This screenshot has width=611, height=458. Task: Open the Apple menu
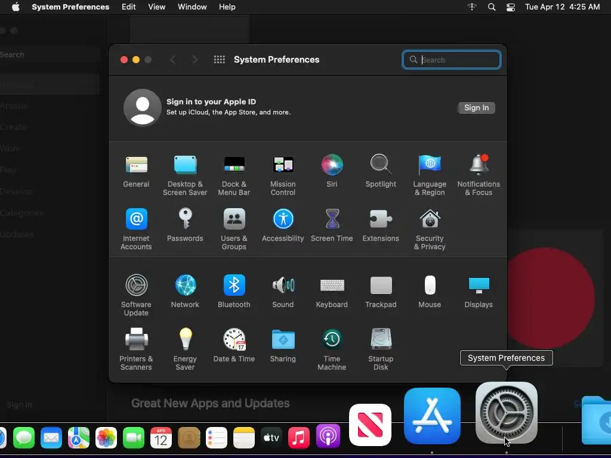pos(16,7)
